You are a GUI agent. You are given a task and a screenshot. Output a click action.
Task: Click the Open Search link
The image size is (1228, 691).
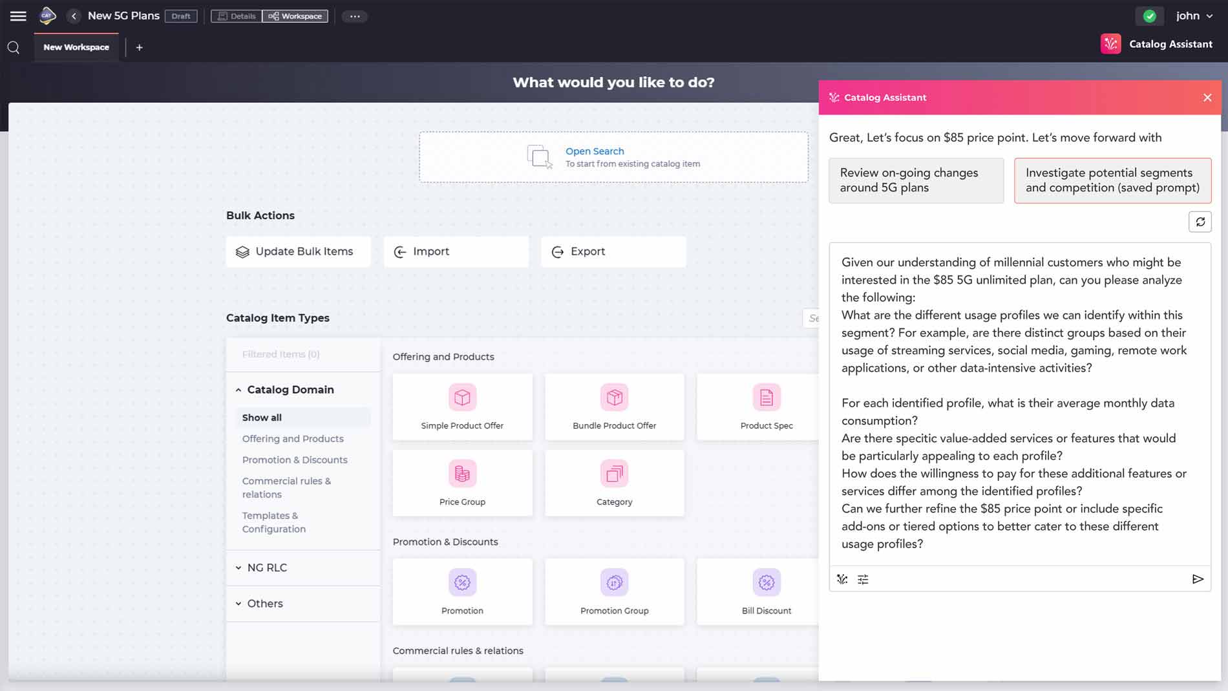[x=595, y=151]
